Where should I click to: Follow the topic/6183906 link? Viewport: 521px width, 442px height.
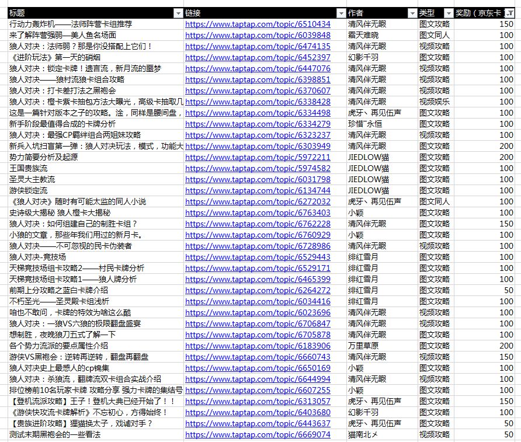pyautogui.click(x=258, y=346)
